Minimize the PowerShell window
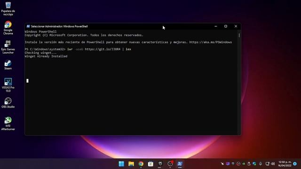The height and width of the screenshot is (169, 301). pos(216,26)
